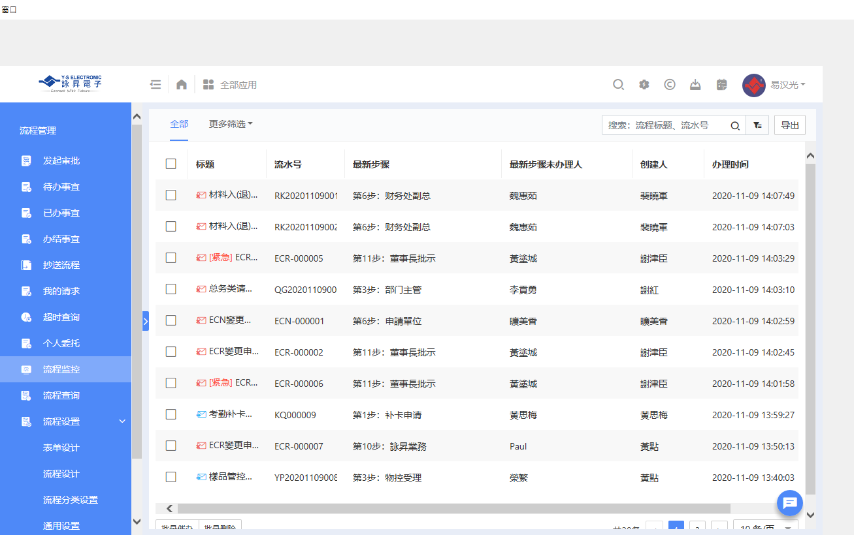Click the Paul cell in ECR-000007 row

click(518, 446)
